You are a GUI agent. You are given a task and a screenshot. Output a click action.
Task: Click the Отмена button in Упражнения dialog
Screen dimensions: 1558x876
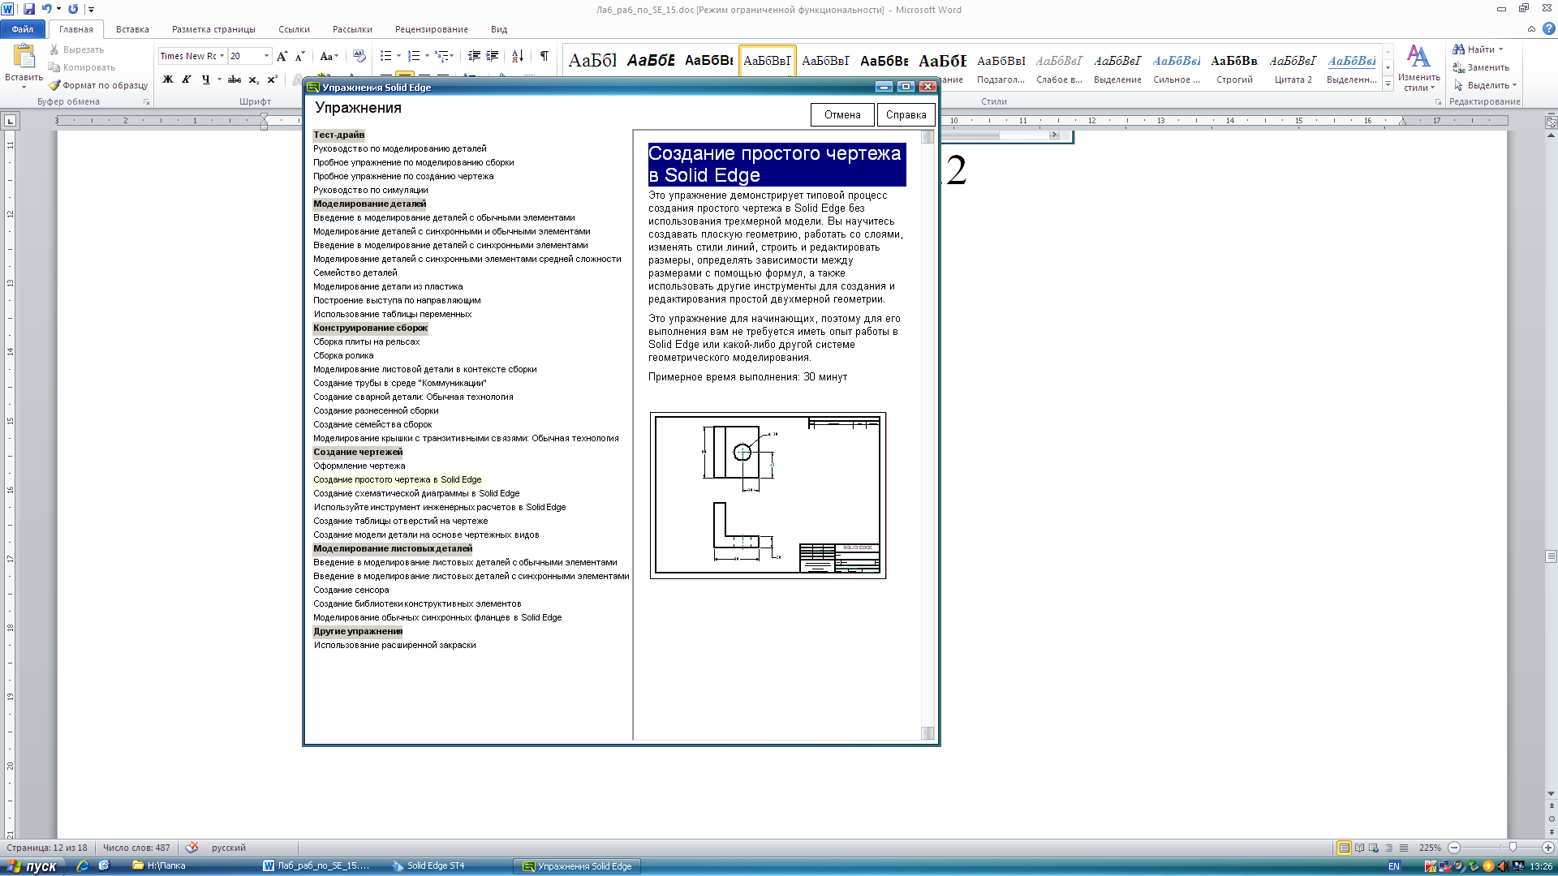[842, 114]
